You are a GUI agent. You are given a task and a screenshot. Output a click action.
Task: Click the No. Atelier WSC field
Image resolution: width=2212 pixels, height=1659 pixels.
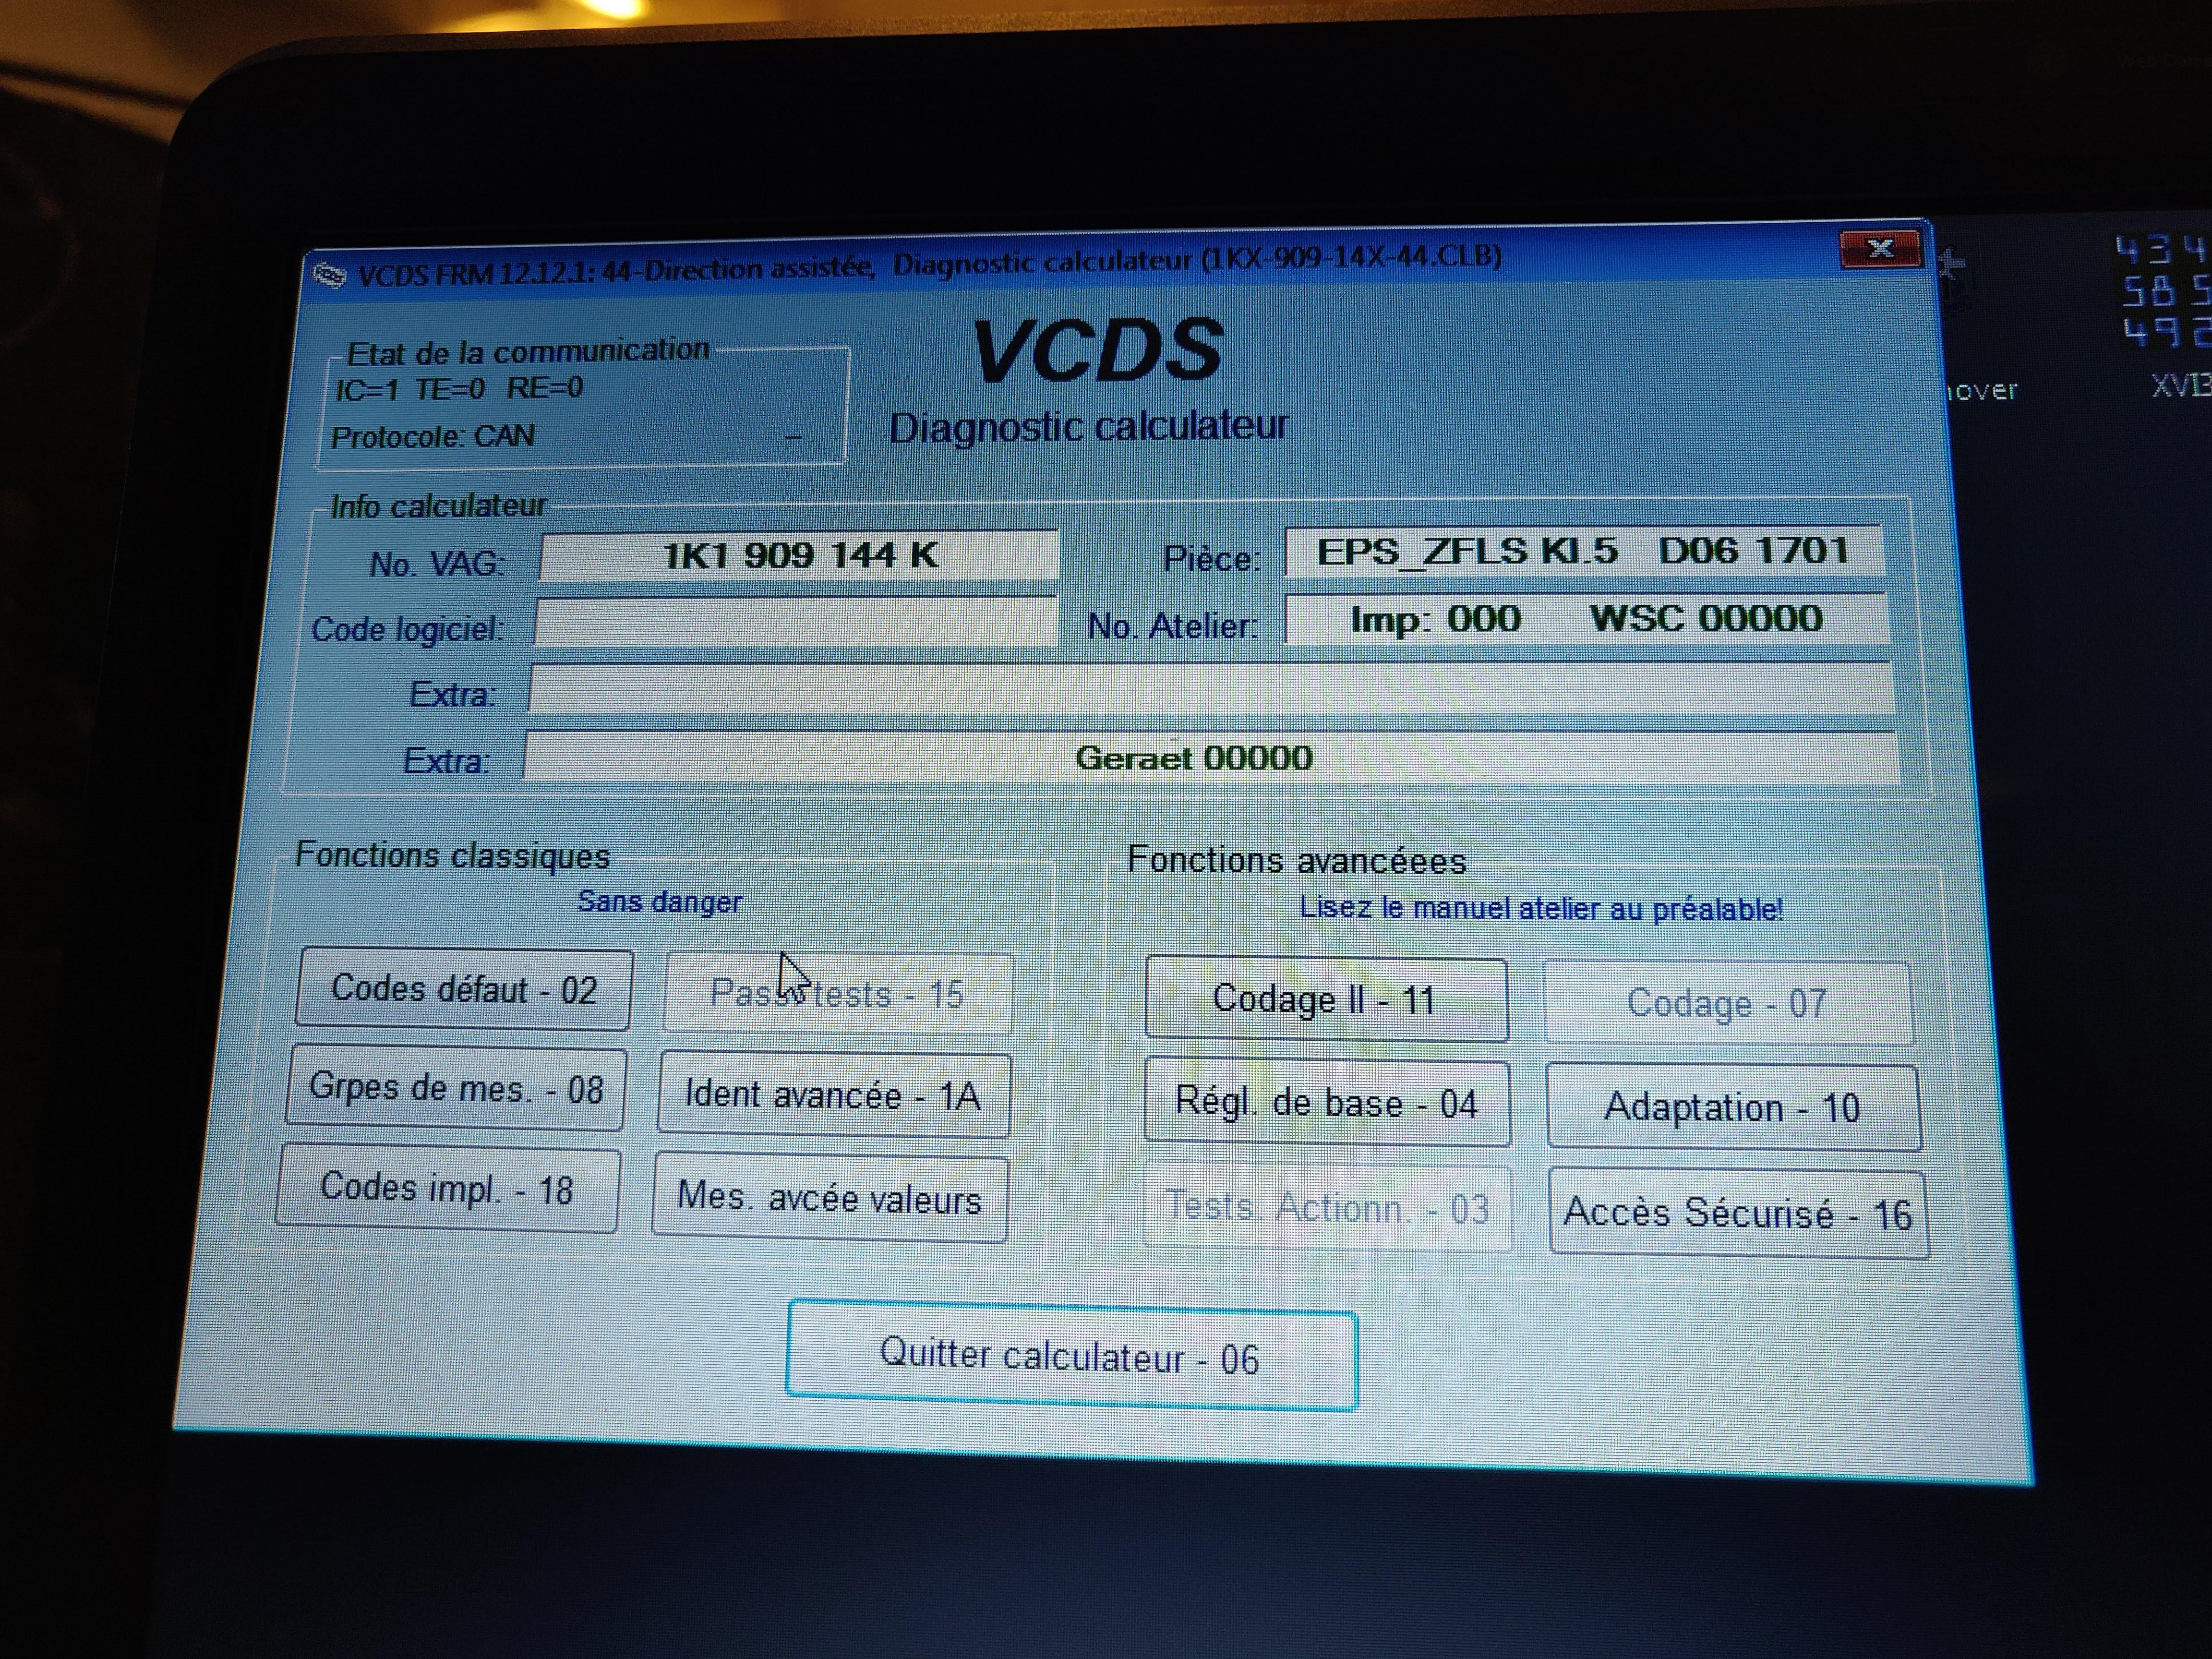coord(1586,619)
